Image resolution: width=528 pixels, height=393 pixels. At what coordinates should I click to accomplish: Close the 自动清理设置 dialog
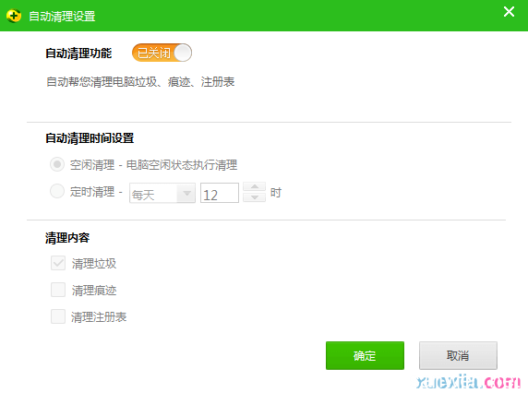[x=509, y=12]
